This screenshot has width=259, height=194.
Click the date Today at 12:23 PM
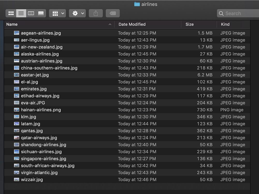(137, 110)
